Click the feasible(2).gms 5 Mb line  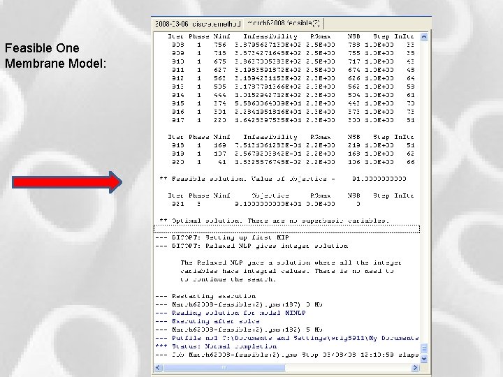(239, 330)
